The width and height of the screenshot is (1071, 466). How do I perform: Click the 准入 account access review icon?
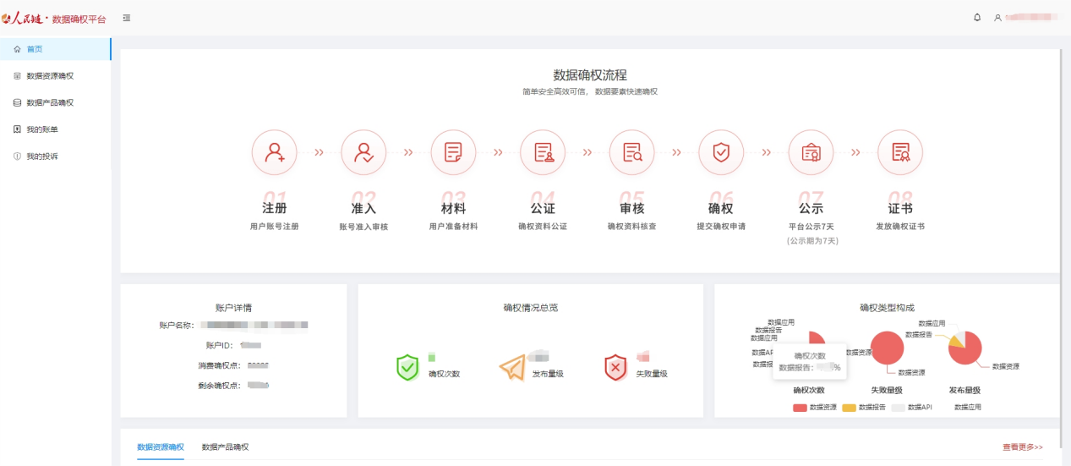point(363,152)
